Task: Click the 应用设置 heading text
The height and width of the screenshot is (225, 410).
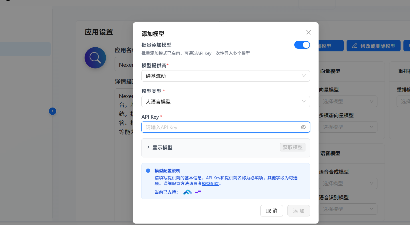Action: [x=99, y=32]
